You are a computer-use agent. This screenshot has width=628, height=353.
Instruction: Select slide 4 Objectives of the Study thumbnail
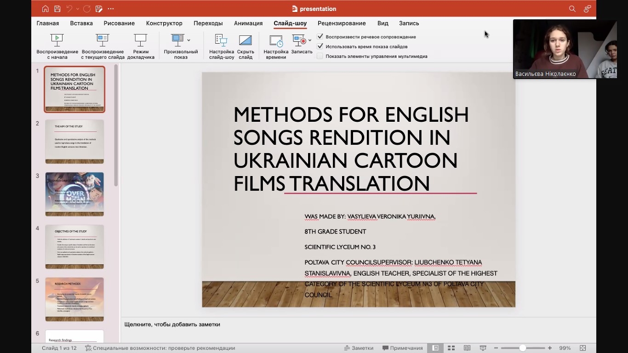pyautogui.click(x=74, y=247)
